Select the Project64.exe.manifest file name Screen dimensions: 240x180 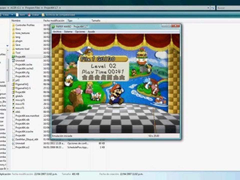coord(27,116)
